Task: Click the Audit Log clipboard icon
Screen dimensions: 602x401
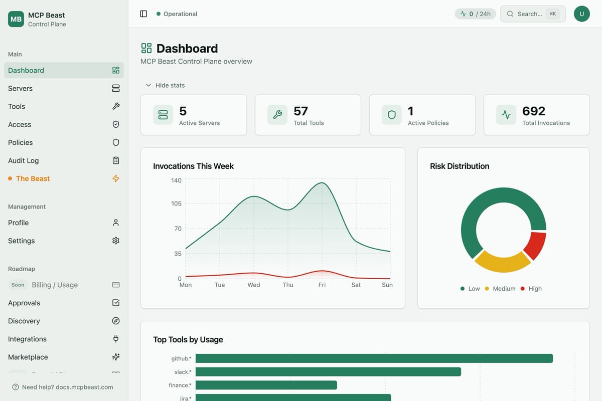Action: coord(116,160)
